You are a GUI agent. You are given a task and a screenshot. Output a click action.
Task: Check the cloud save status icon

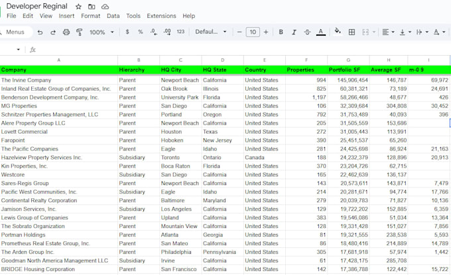tap(105, 7)
